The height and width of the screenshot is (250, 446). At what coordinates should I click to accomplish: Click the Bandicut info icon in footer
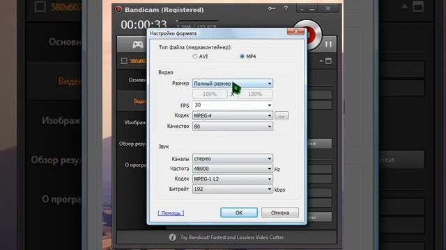(x=172, y=237)
